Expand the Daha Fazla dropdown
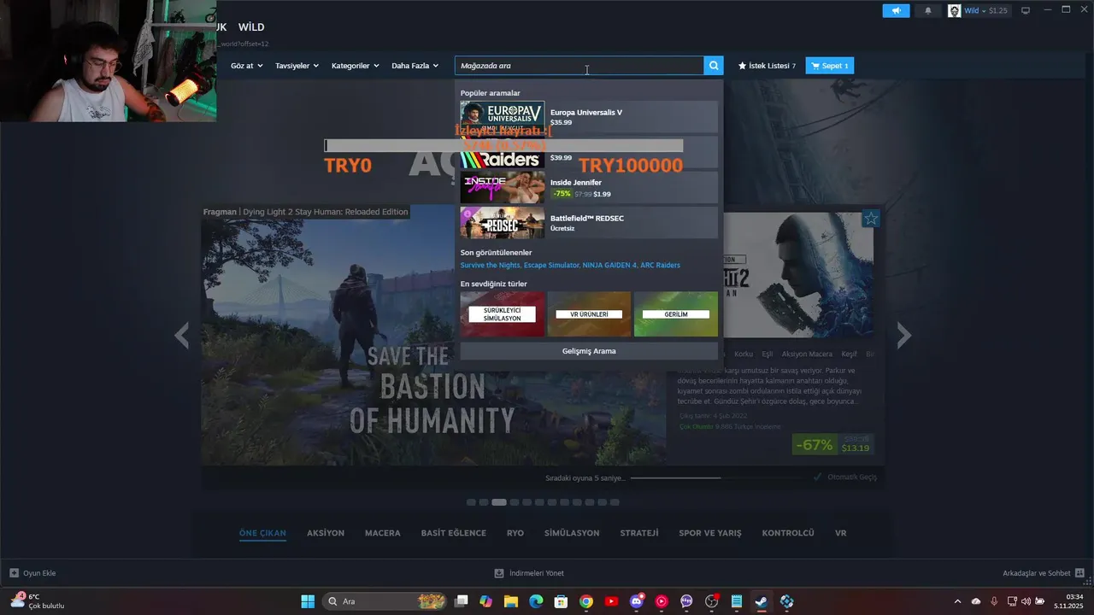The image size is (1094, 615). tap(415, 66)
